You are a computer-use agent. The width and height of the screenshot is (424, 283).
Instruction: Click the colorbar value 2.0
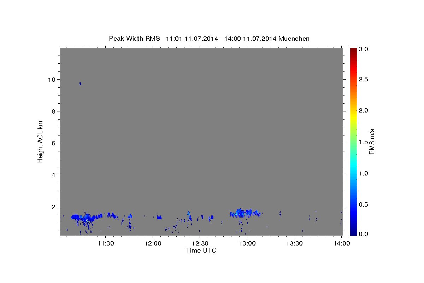pos(364,110)
